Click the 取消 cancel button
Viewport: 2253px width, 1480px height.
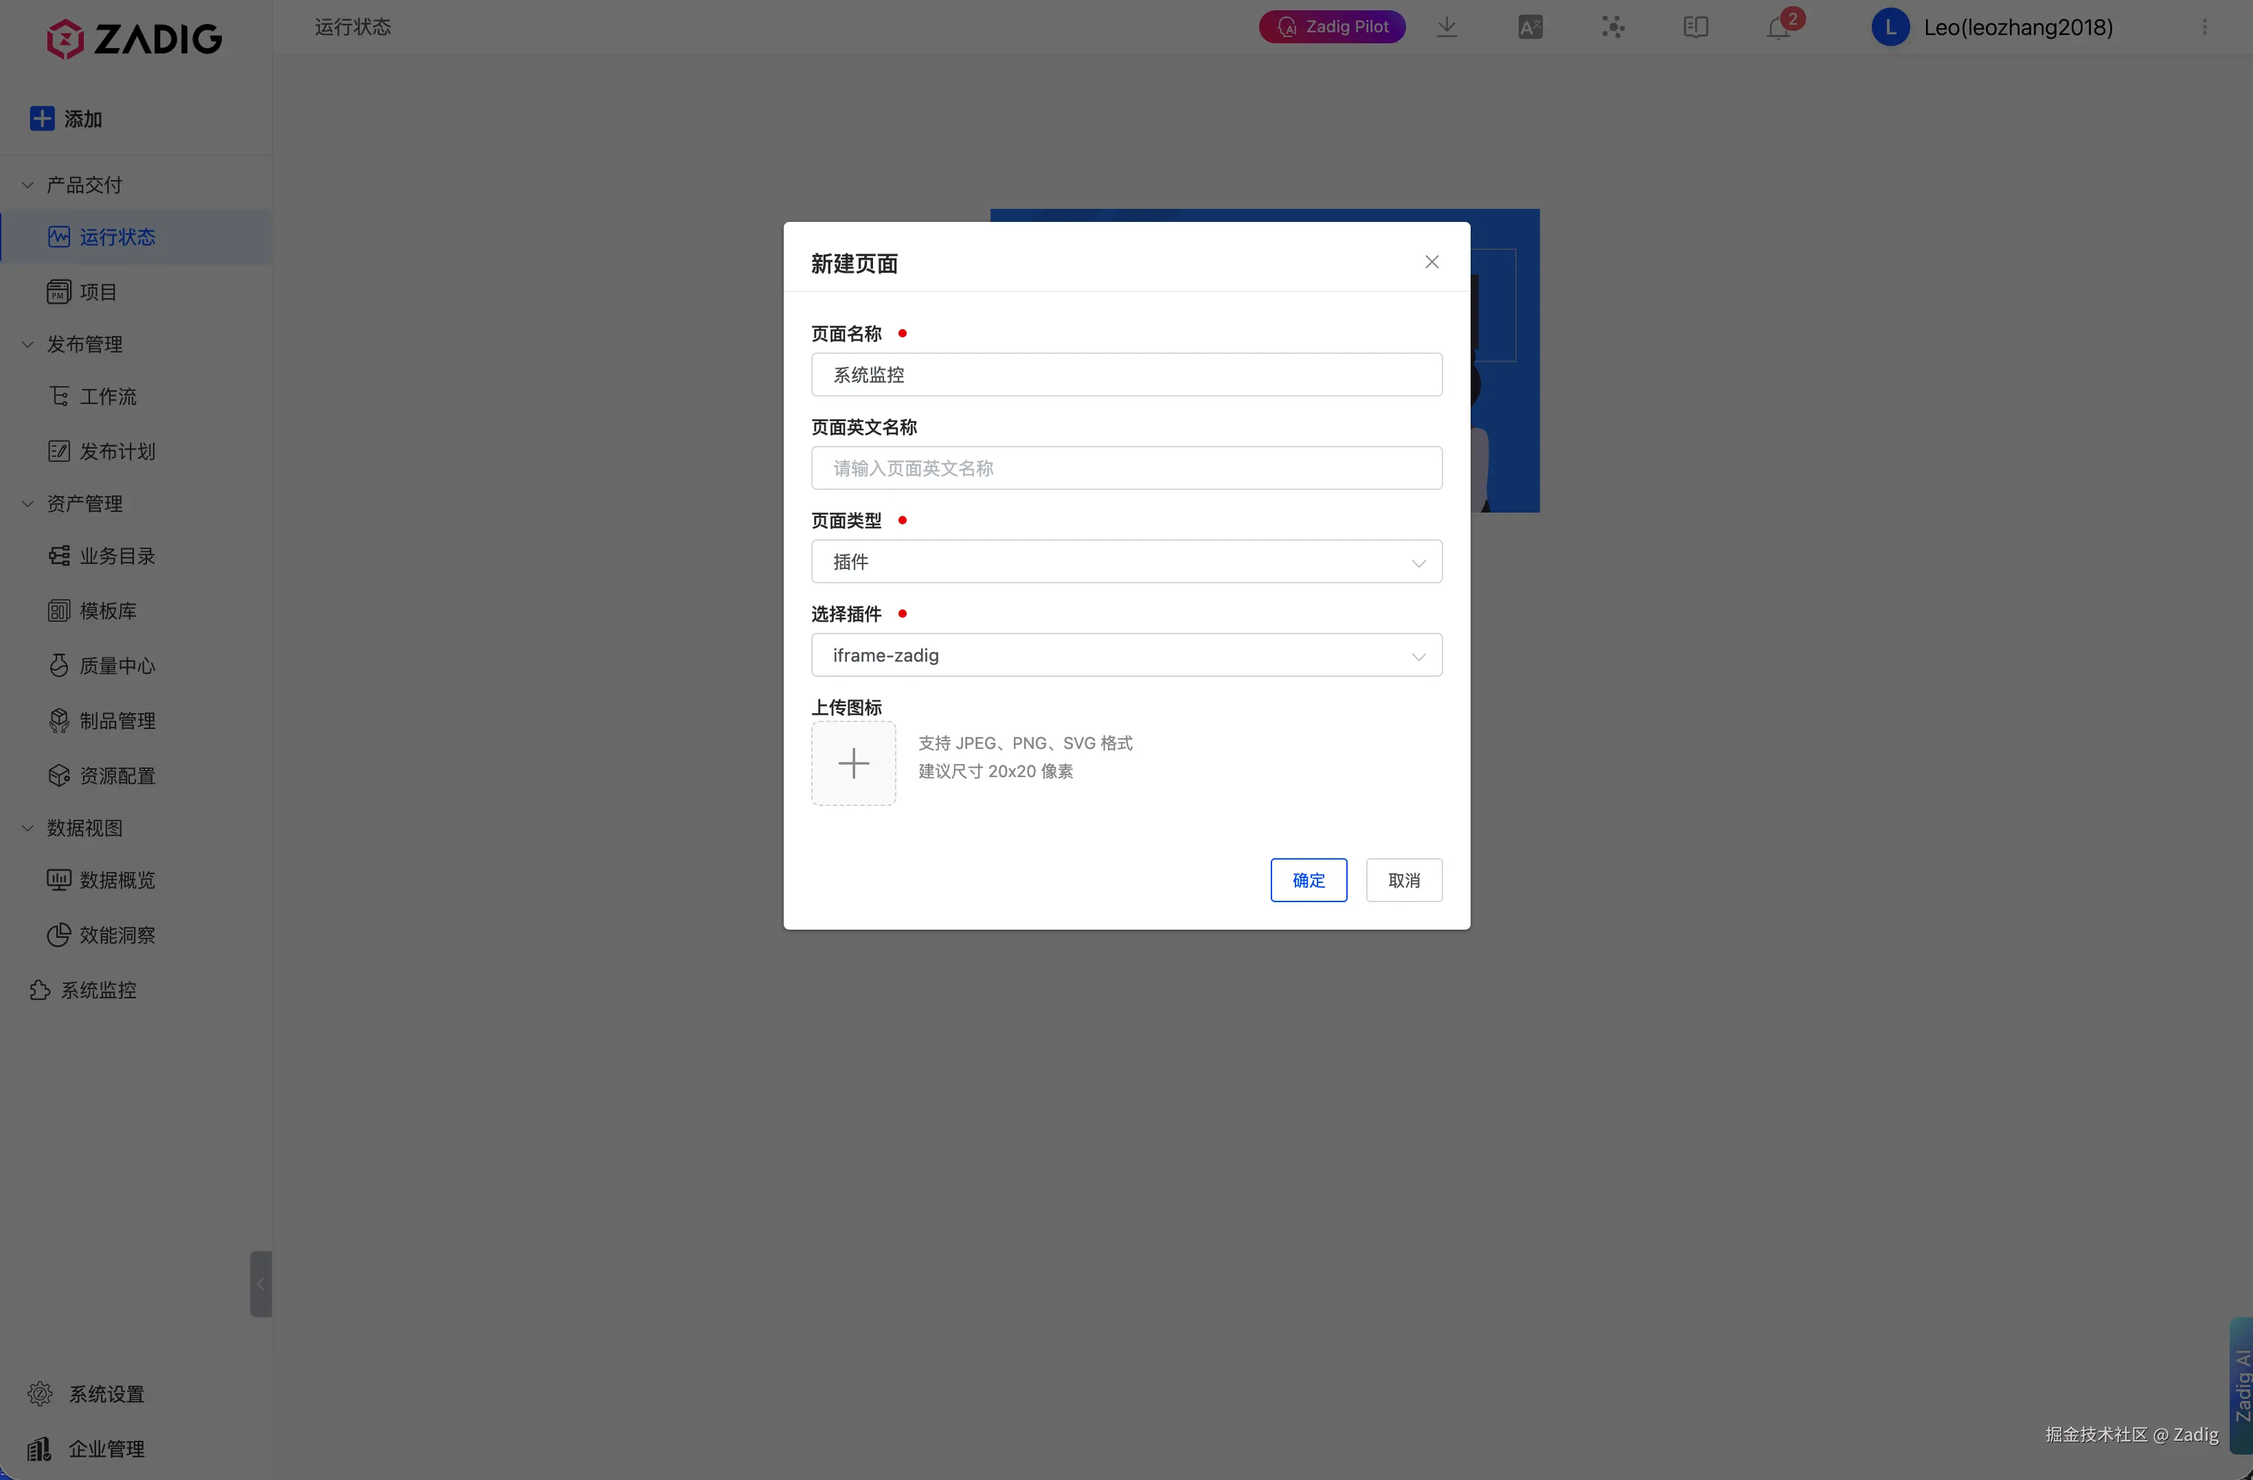[1403, 881]
